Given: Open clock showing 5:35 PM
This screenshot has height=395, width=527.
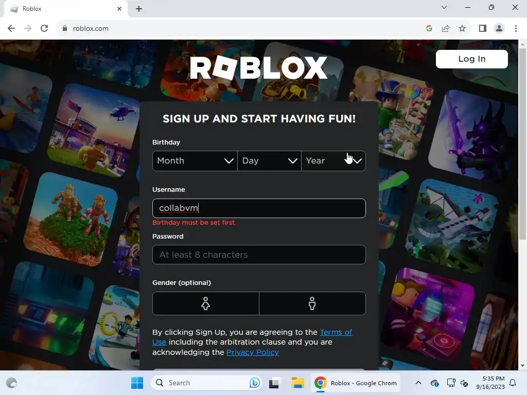Looking at the screenshot, I should point(490,383).
